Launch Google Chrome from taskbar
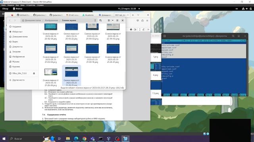 coord(84,138)
